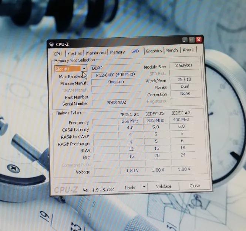Close CPU-Z with the red X
This screenshot has height=231, width=246.
199,39
